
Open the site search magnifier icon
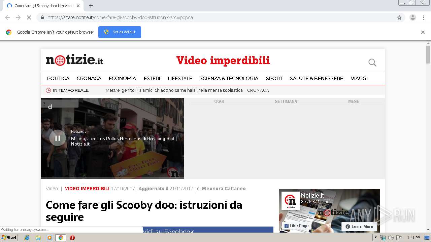click(372, 63)
